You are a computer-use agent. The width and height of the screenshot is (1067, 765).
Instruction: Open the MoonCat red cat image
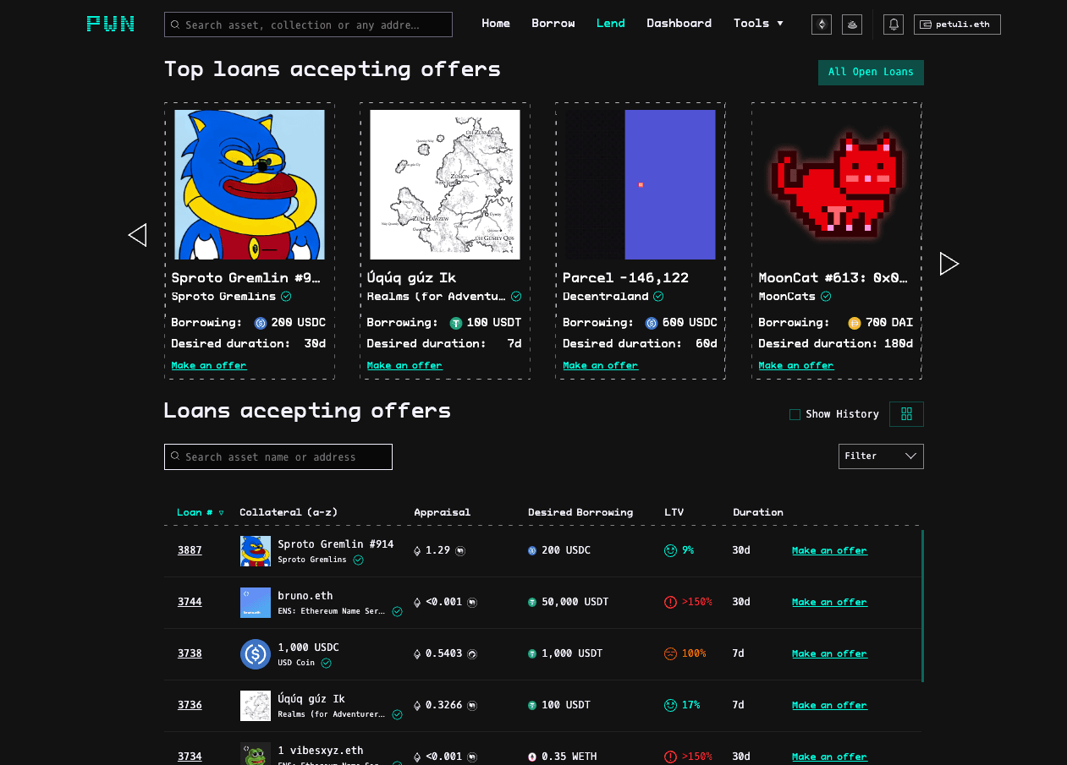836,184
